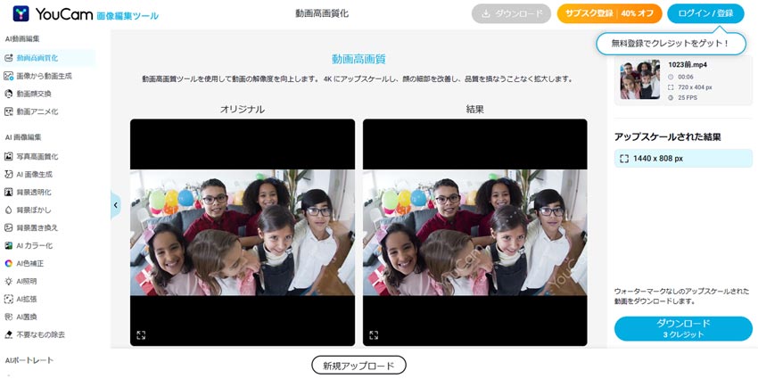Click the AI置換 icon
Viewport: 758px width, 379px height.
tap(8, 317)
